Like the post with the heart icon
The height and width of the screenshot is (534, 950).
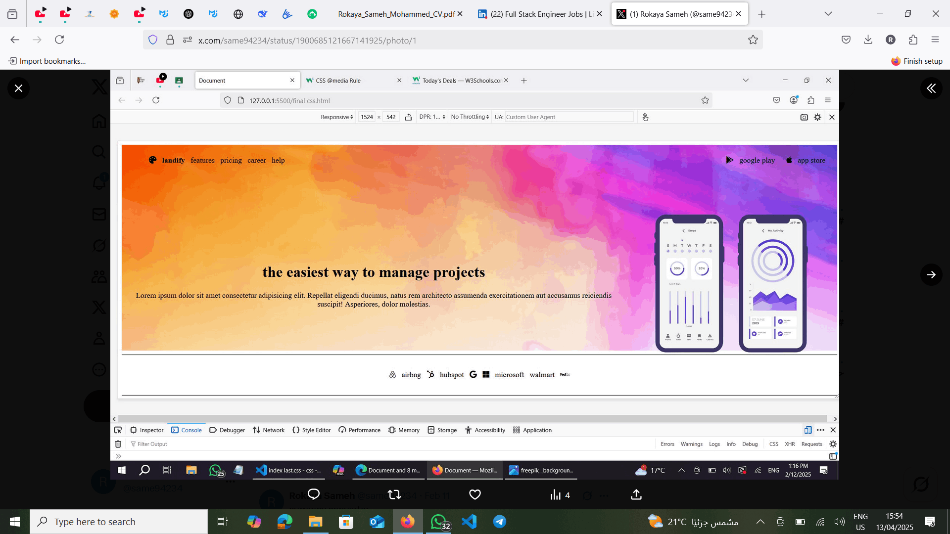point(475,494)
